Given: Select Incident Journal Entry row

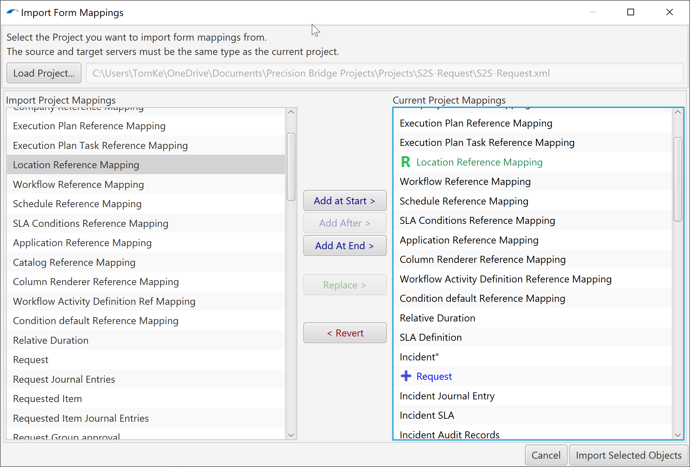Looking at the screenshot, I should (x=532, y=396).
